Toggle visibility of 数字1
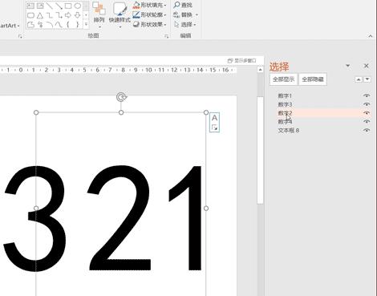This screenshot has height=296, width=377. click(367, 95)
